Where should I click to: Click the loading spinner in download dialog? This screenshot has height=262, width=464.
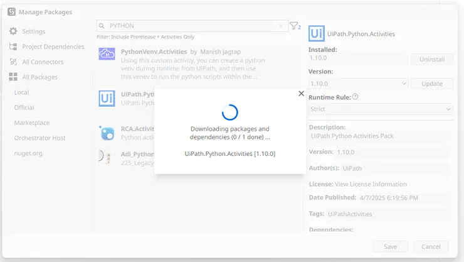pos(230,112)
